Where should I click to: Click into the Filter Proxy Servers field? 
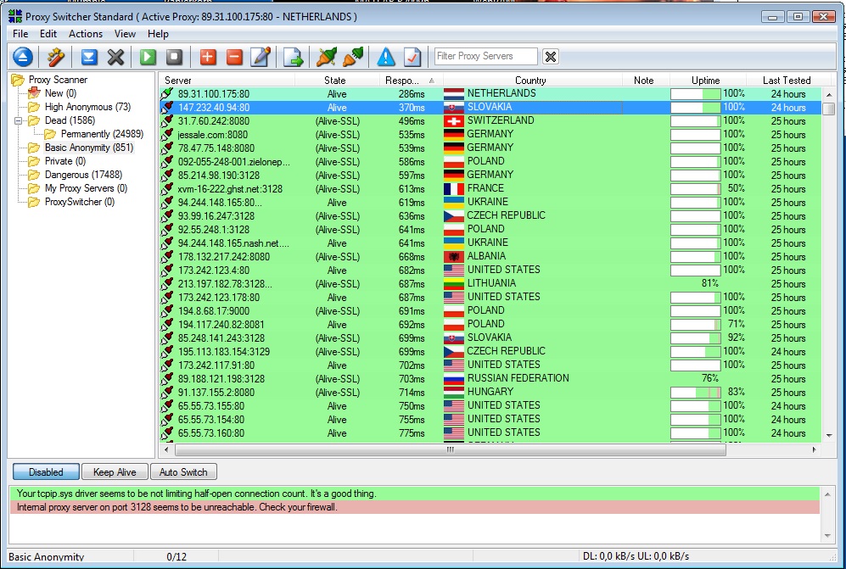pos(485,56)
